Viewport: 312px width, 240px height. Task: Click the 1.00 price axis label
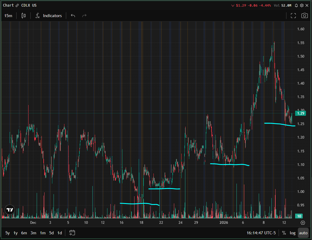[x=301, y=192]
